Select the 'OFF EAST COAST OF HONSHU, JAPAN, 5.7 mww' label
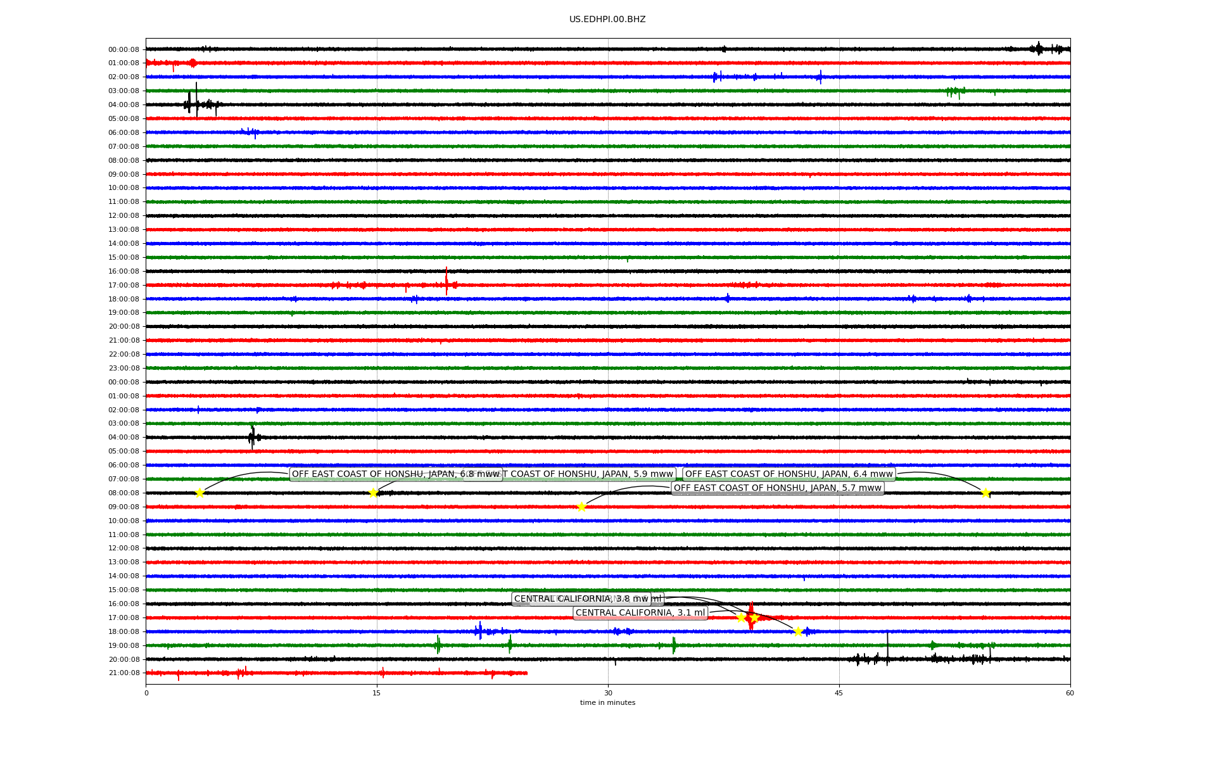 point(777,488)
